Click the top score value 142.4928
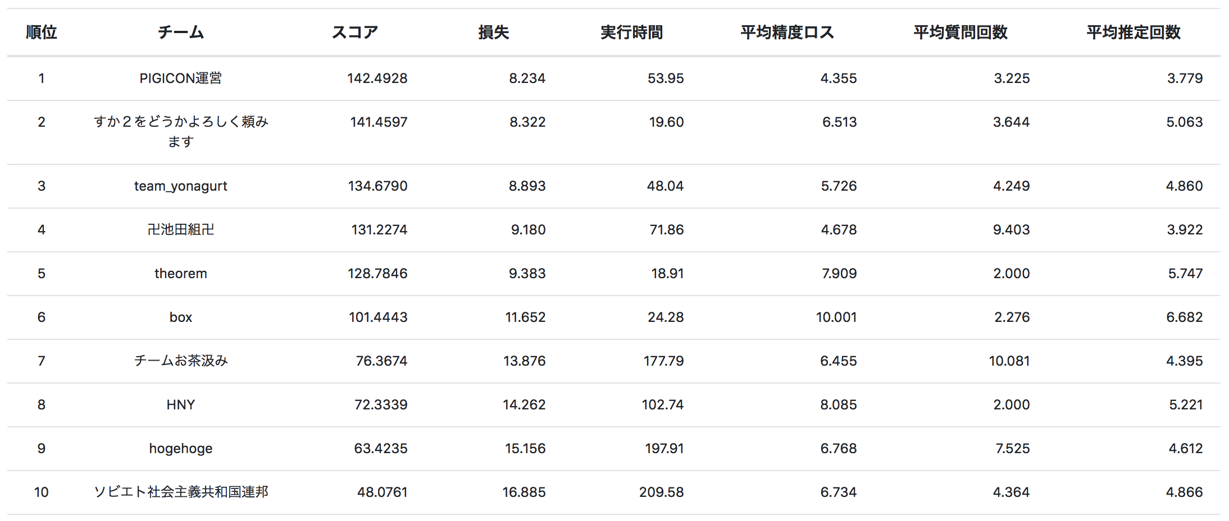This screenshot has width=1229, height=521. [377, 79]
